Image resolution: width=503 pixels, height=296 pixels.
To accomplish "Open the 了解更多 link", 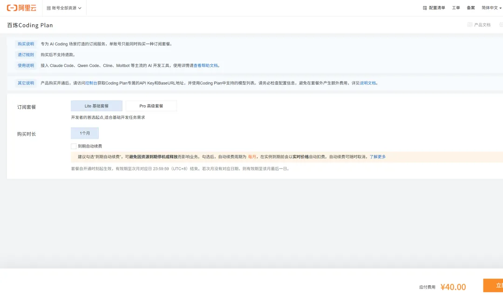I will [378, 157].
